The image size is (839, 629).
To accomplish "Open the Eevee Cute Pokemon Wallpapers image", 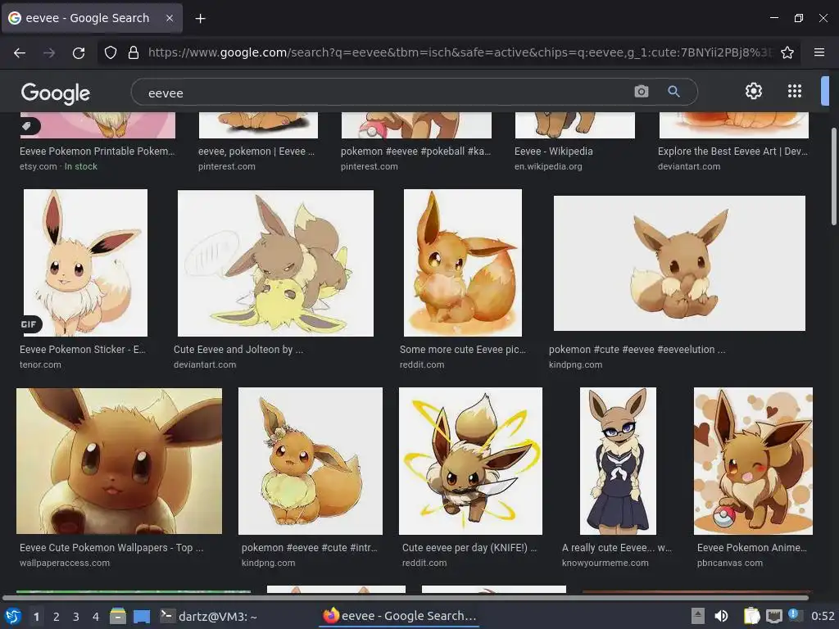I will point(120,461).
